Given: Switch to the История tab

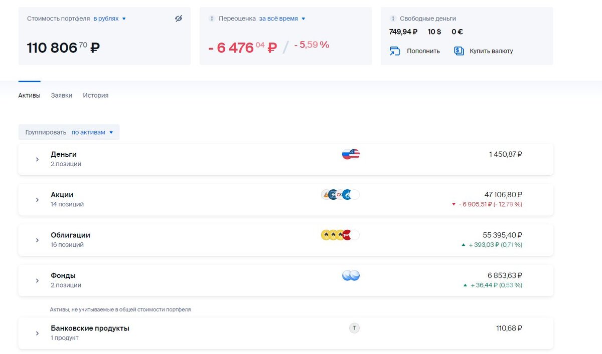Looking at the screenshot, I should (x=96, y=95).
